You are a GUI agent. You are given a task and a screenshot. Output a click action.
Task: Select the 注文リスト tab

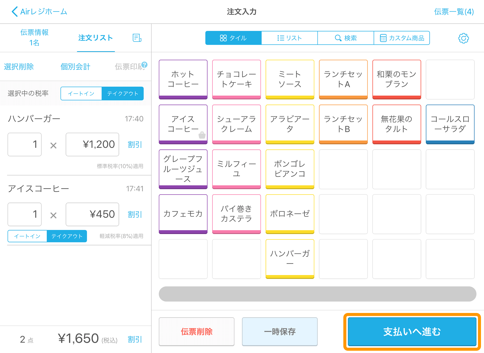point(96,38)
